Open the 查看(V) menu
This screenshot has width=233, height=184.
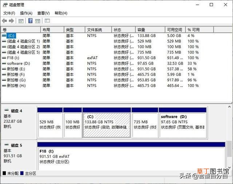pos(43,13)
